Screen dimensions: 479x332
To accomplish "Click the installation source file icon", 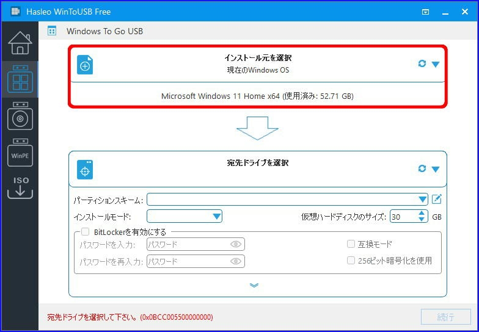I will 85,65.
